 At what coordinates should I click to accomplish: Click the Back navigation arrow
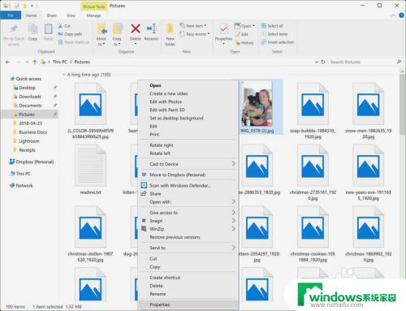[8, 62]
